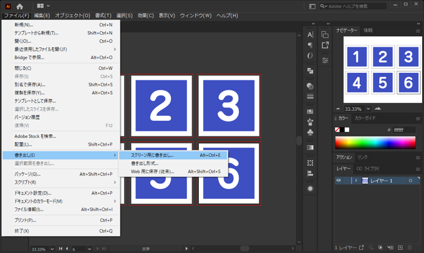
Task: Click Previous artboard navigation button
Action: [67, 249]
